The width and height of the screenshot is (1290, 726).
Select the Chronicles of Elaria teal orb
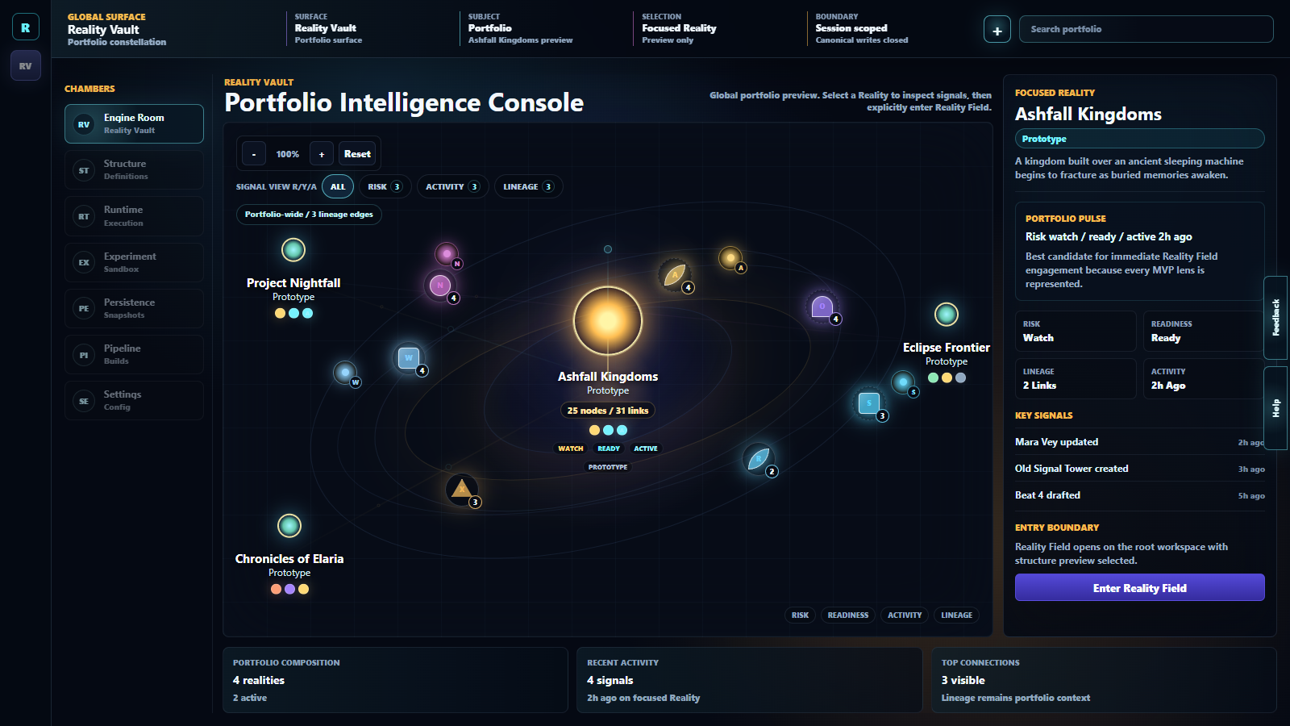(x=289, y=526)
